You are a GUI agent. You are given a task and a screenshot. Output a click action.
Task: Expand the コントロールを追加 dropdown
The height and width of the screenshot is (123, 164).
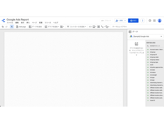click(x=76, y=27)
